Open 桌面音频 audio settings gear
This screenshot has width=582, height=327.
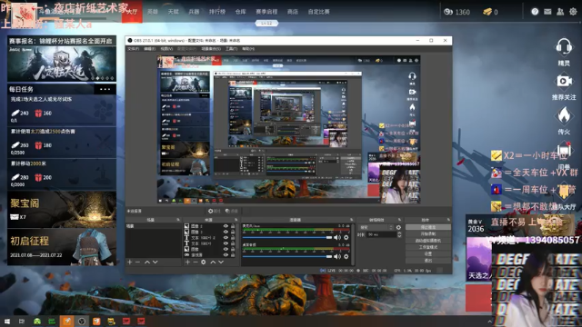coord(346,256)
